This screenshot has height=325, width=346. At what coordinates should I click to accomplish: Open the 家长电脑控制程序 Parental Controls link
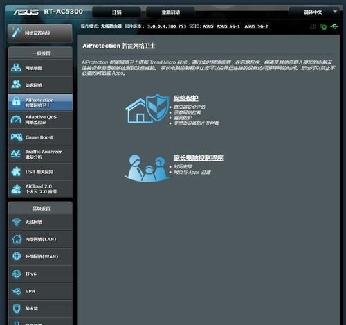[198, 158]
